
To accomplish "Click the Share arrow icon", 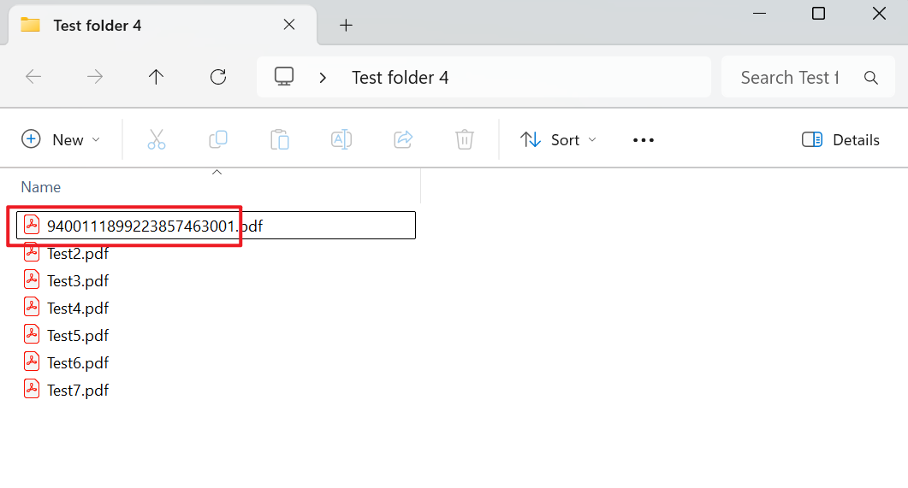I will coord(403,139).
